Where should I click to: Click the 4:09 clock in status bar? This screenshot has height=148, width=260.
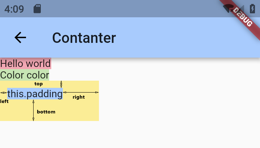tap(14, 9)
